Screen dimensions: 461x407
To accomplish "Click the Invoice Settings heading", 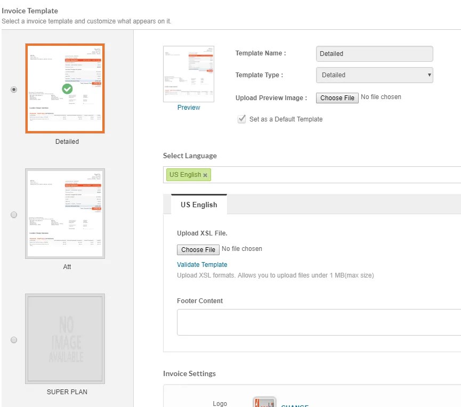I will (x=189, y=373).
